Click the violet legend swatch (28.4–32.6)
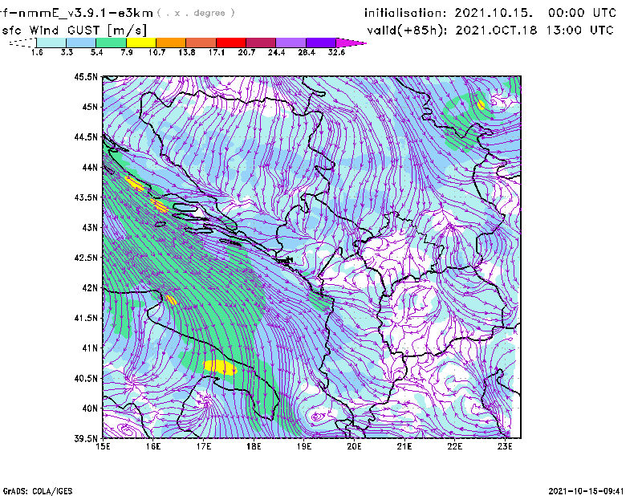 click(320, 43)
